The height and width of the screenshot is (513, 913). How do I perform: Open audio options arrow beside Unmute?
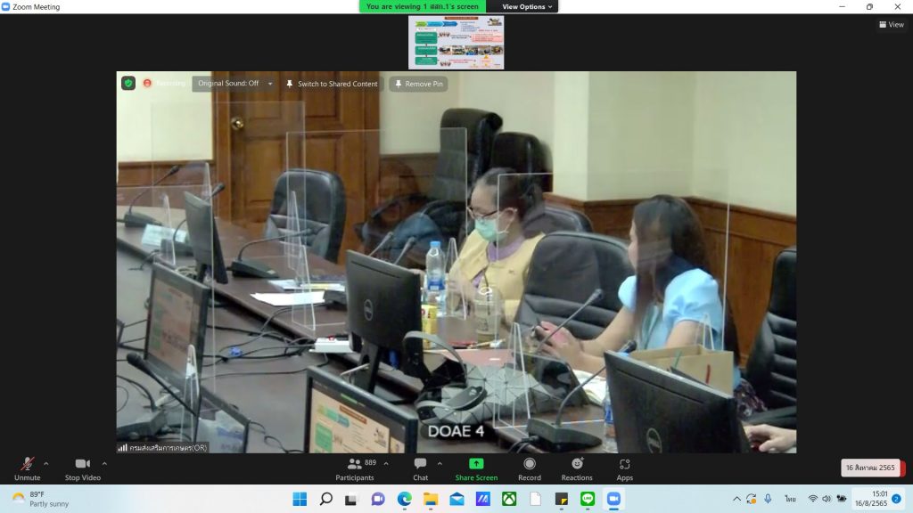(46, 463)
